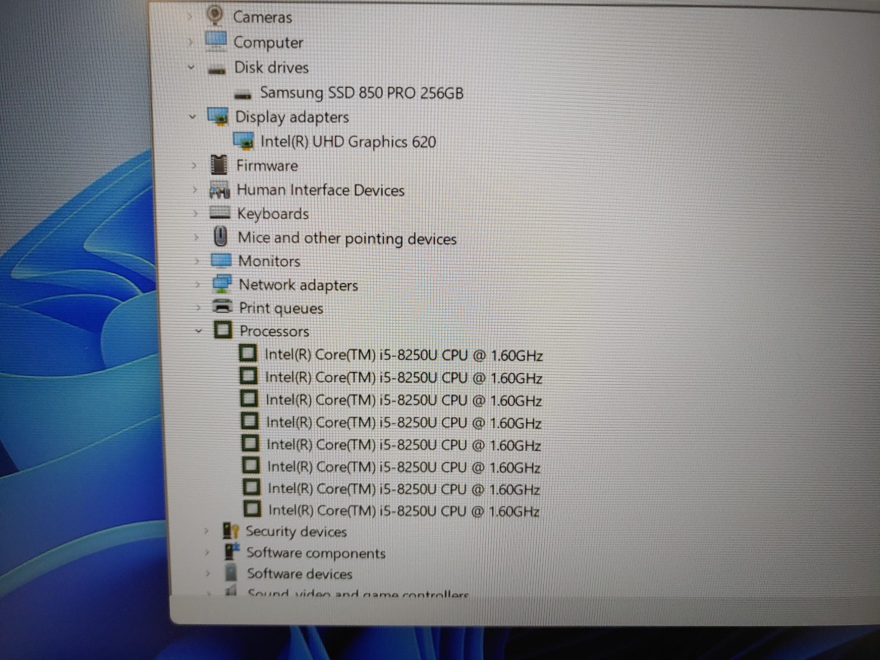Collapse the Display adapters category
880x660 pixels.
(193, 116)
